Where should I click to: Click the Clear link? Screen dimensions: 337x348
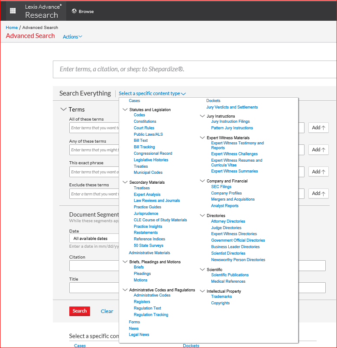[x=107, y=311]
